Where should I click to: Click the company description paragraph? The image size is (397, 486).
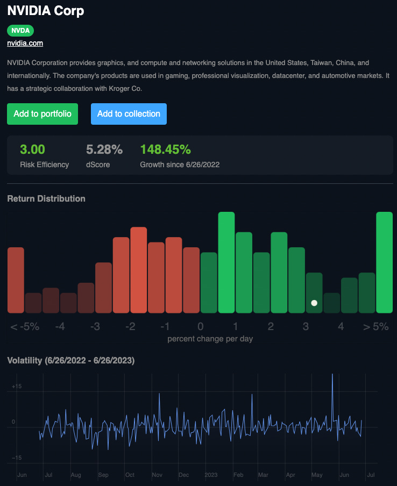tap(198, 76)
